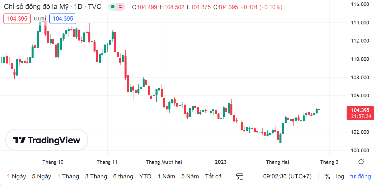The width and height of the screenshot is (375, 185).
Task: Click the TradingView logo badge
Action: tap(47, 140)
